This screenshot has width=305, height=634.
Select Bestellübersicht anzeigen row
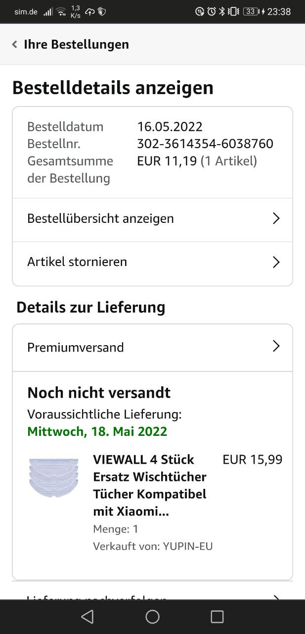pos(100,218)
